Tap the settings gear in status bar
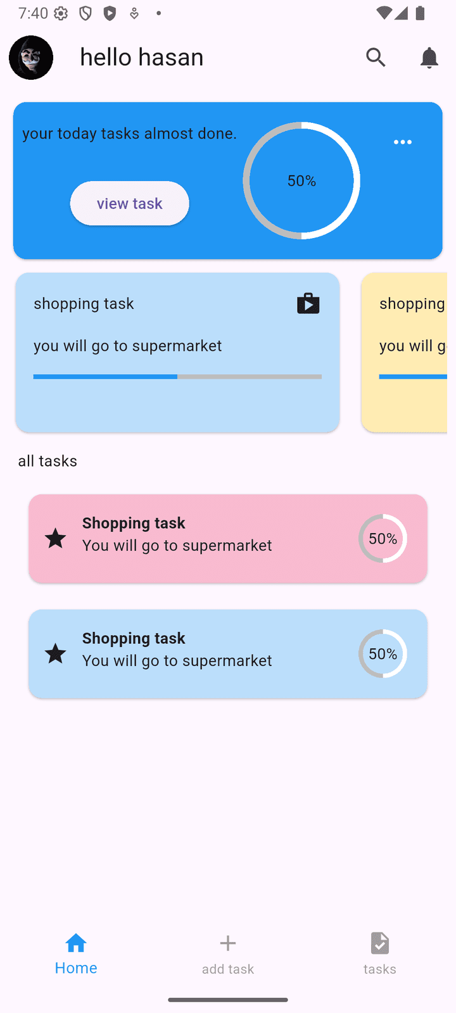The height and width of the screenshot is (1013, 456). [61, 13]
